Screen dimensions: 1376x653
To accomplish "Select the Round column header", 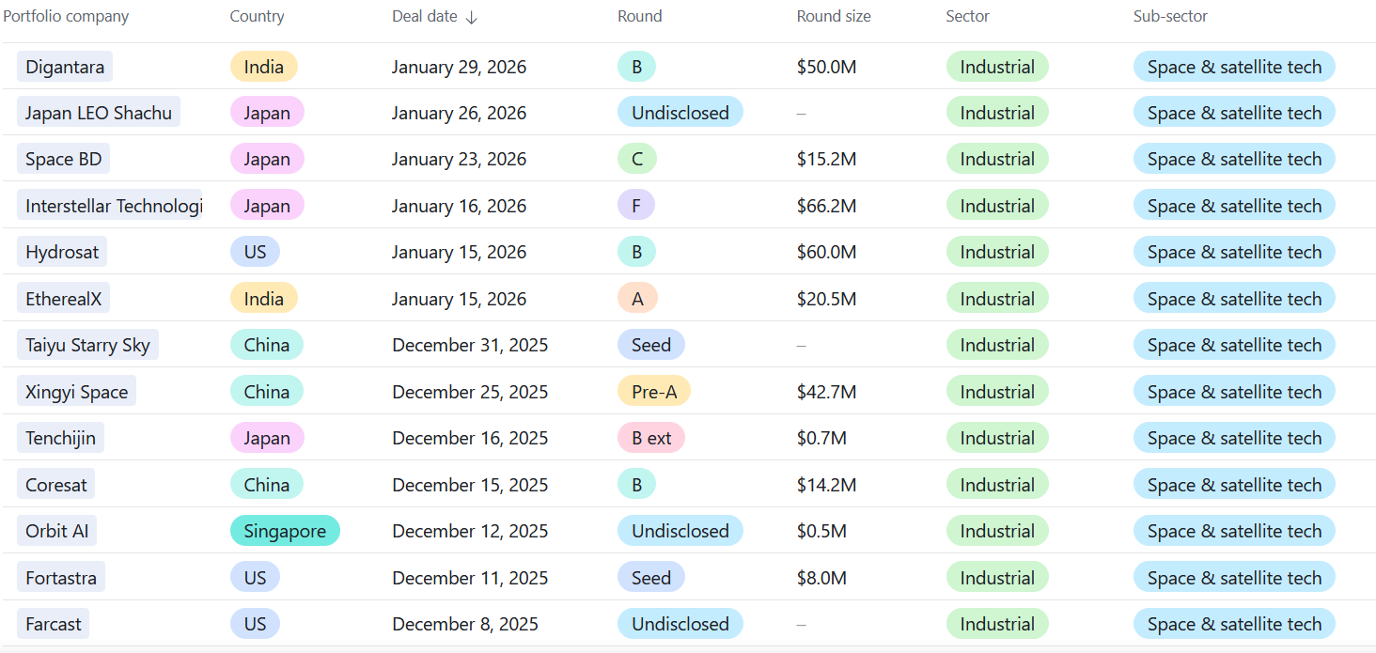I will [x=639, y=17].
